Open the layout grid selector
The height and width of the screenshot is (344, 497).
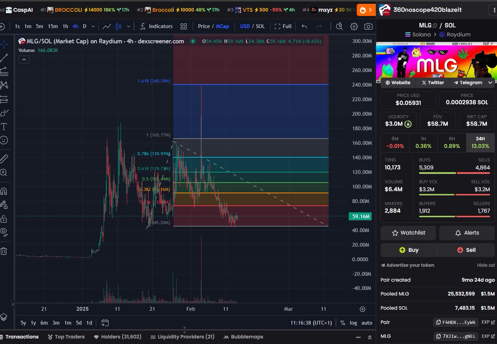184,26
